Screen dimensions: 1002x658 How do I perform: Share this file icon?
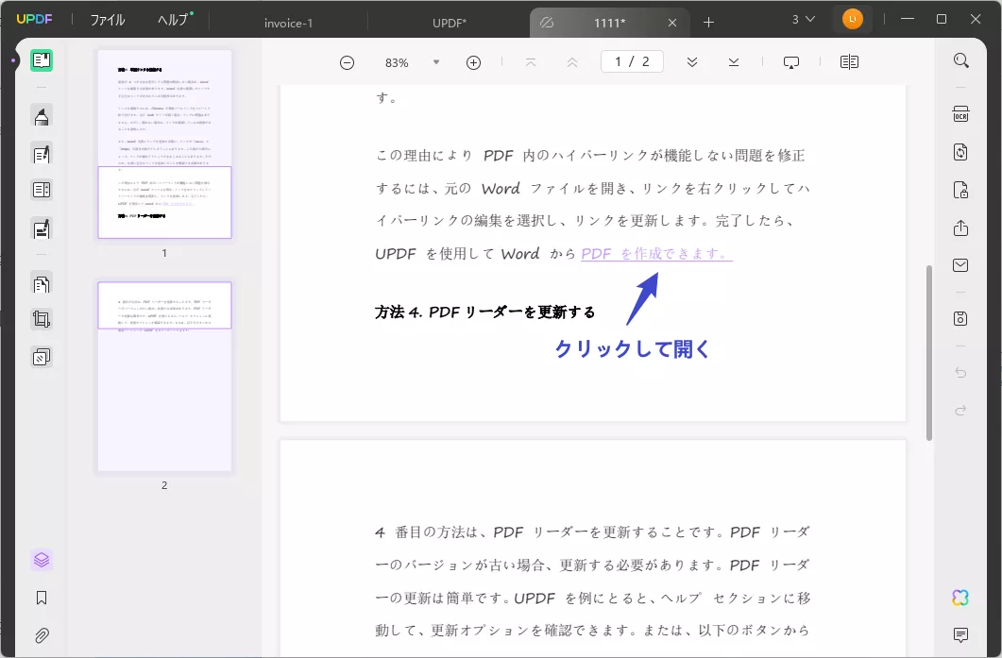pyautogui.click(x=960, y=228)
